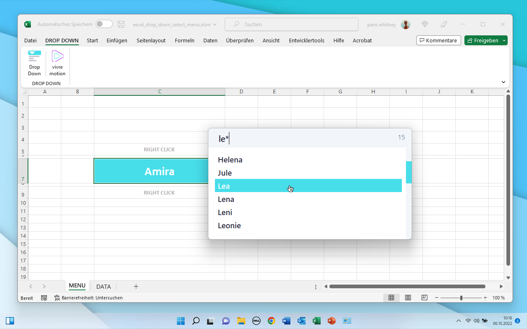The image size is (527, 329).
Task: Select the Drop Down tool in the ribbon
Action: tap(34, 62)
